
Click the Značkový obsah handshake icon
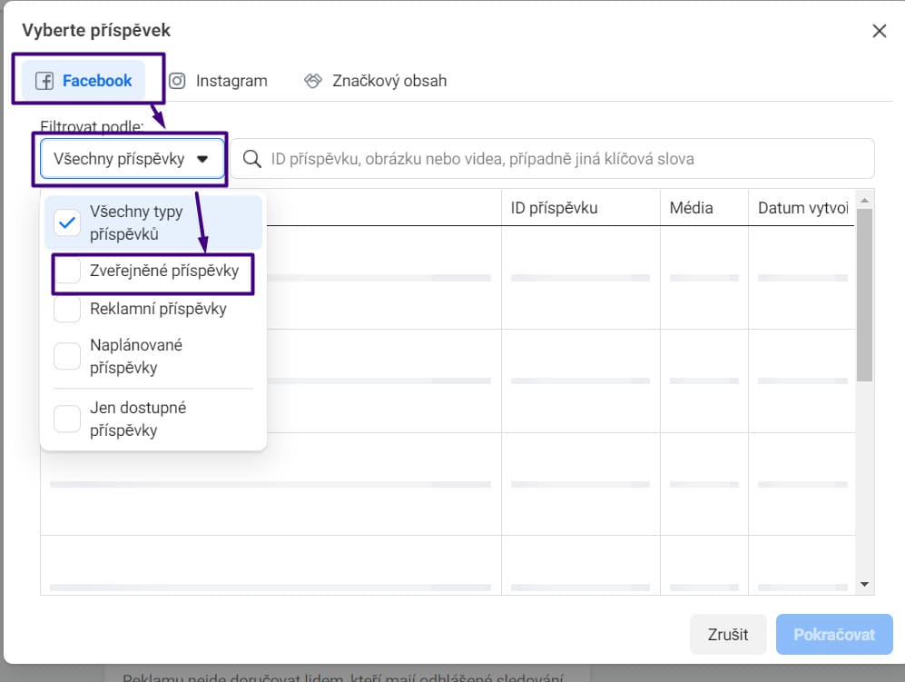tap(313, 81)
